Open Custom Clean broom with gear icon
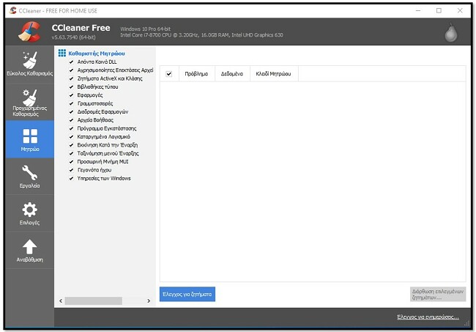This screenshot has width=476, height=332. click(x=30, y=97)
